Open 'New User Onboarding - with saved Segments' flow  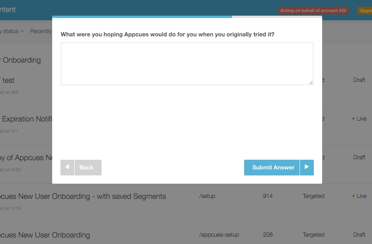[x=83, y=196]
